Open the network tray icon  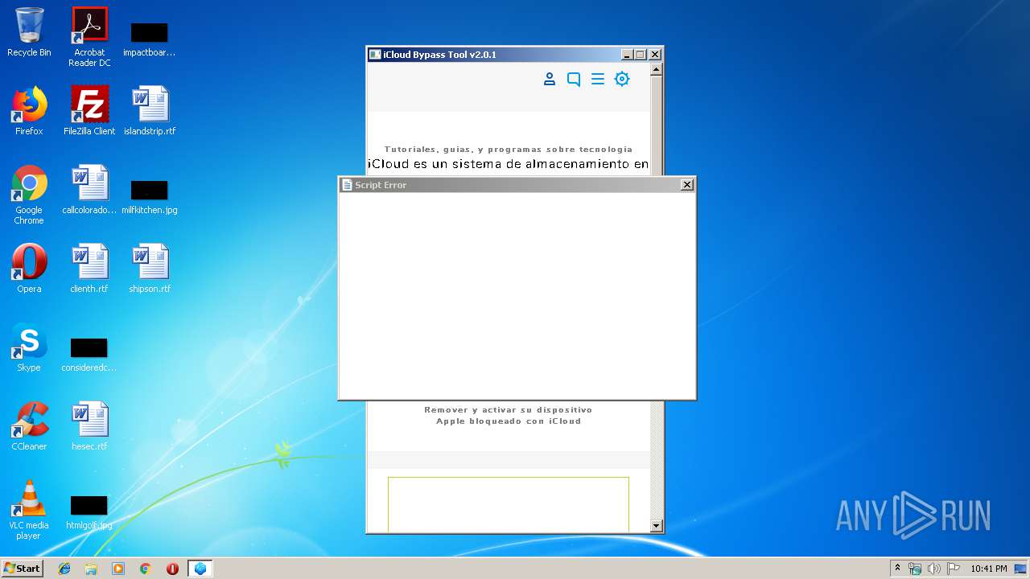click(x=915, y=569)
